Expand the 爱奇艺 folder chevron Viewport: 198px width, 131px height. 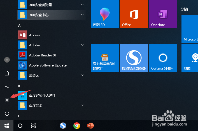82,75
